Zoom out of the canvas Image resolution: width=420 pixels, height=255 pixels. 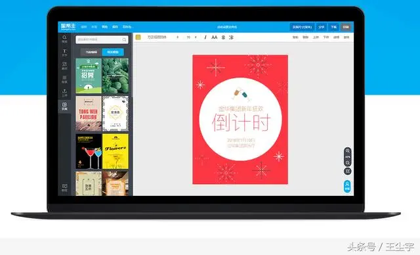347,163
